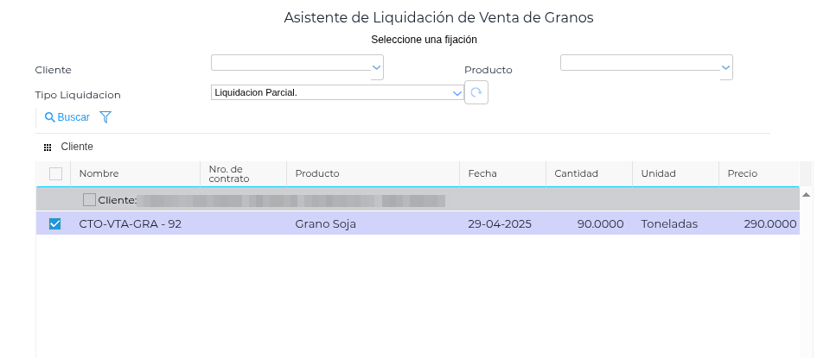The image size is (830, 358).
Task: Toggle the select-all header checkbox
Action: pos(55,173)
